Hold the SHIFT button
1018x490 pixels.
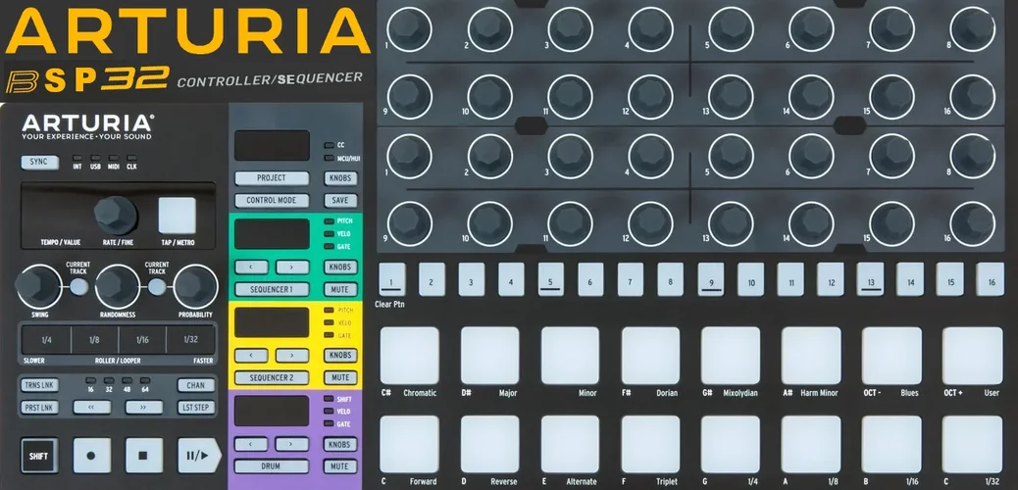[x=39, y=456]
